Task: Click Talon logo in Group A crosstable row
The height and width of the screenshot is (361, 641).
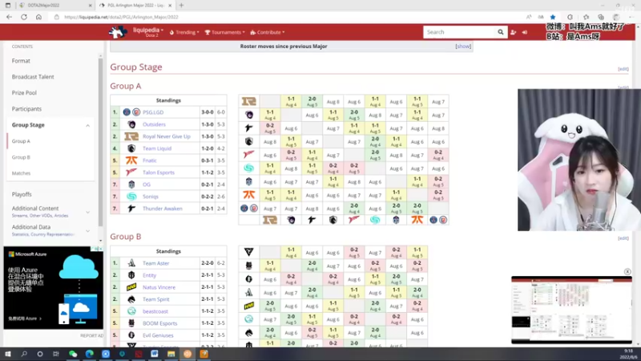Action: (x=248, y=154)
